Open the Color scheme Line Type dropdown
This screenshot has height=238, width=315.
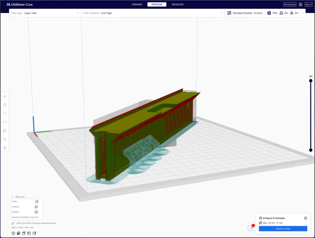pos(153,13)
